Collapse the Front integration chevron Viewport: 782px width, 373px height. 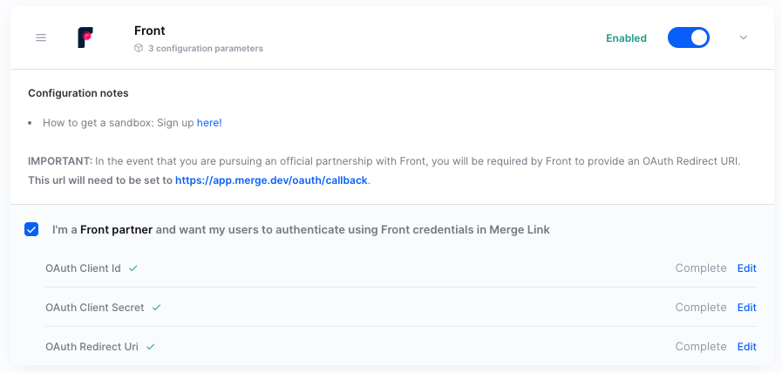pyautogui.click(x=744, y=37)
